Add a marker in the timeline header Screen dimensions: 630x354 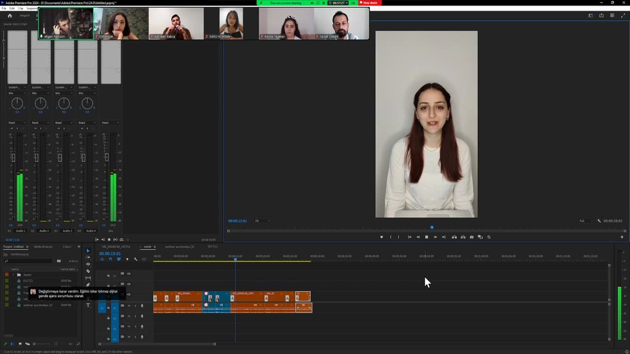[x=127, y=259]
